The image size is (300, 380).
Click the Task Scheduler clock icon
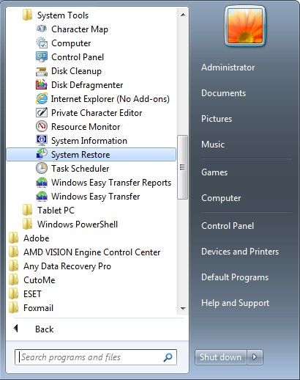click(x=42, y=168)
